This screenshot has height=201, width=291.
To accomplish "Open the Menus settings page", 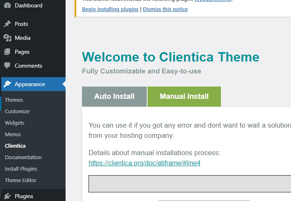I will [13, 135].
